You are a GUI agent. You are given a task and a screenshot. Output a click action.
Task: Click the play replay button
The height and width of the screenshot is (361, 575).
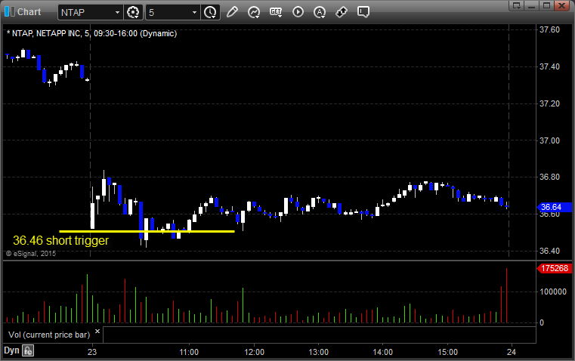pyautogui.click(x=298, y=12)
